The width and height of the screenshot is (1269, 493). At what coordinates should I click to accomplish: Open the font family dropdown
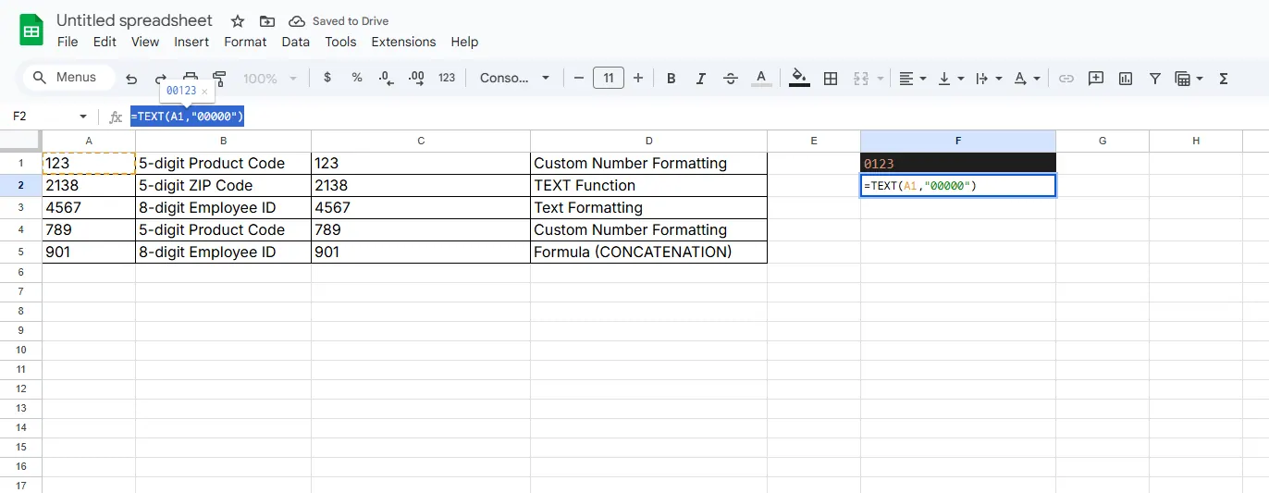pyautogui.click(x=514, y=78)
